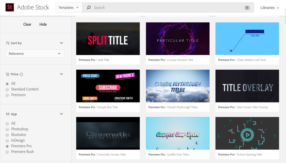286x163 pixels.
Task: Click the magnifier search icon
Action: [x=89, y=7]
